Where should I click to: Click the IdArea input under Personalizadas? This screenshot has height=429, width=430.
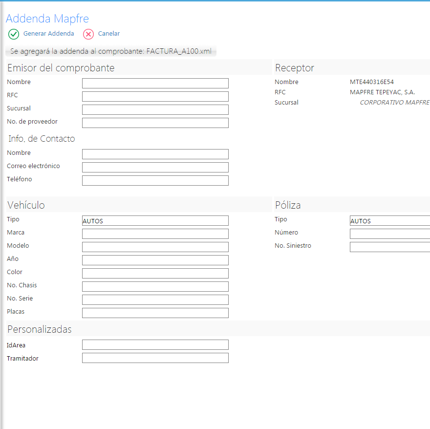(x=155, y=345)
